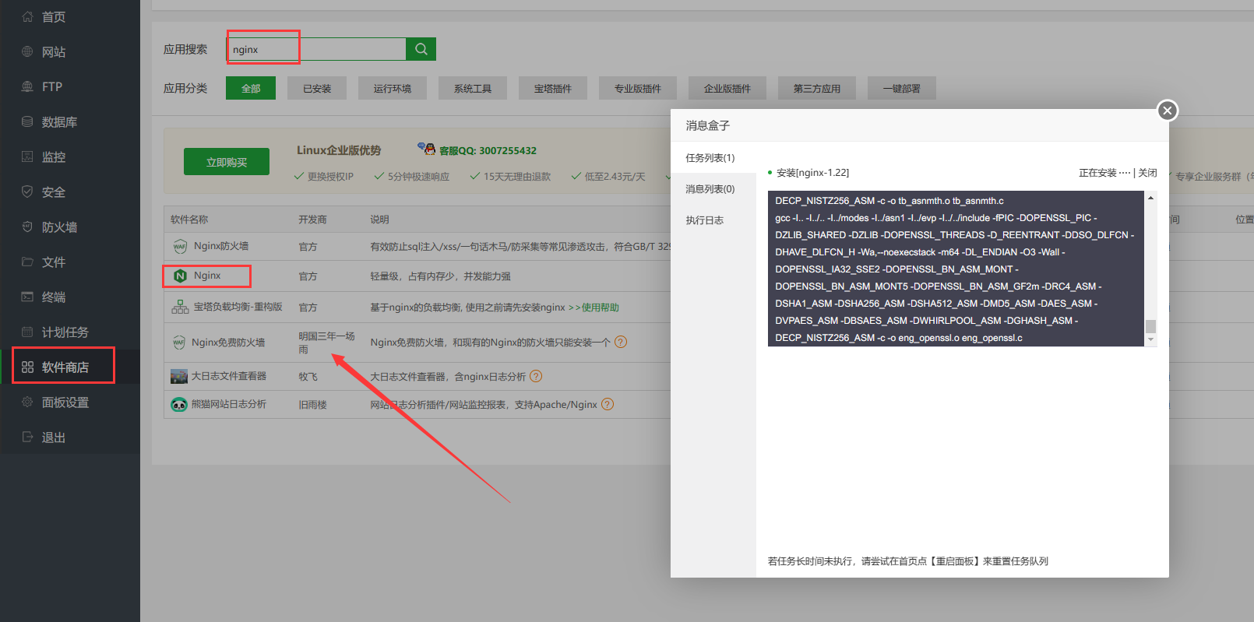Click the 监控 monitor icon
The height and width of the screenshot is (622, 1254).
tap(27, 156)
